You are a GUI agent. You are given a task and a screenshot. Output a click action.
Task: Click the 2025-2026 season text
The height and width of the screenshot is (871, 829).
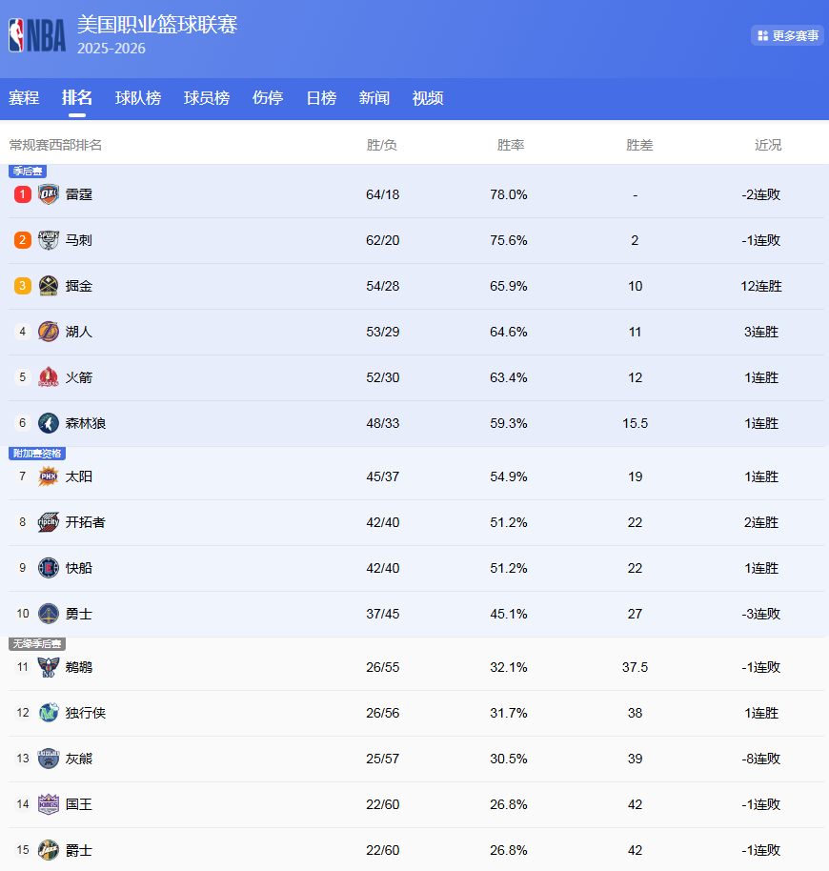coord(111,49)
